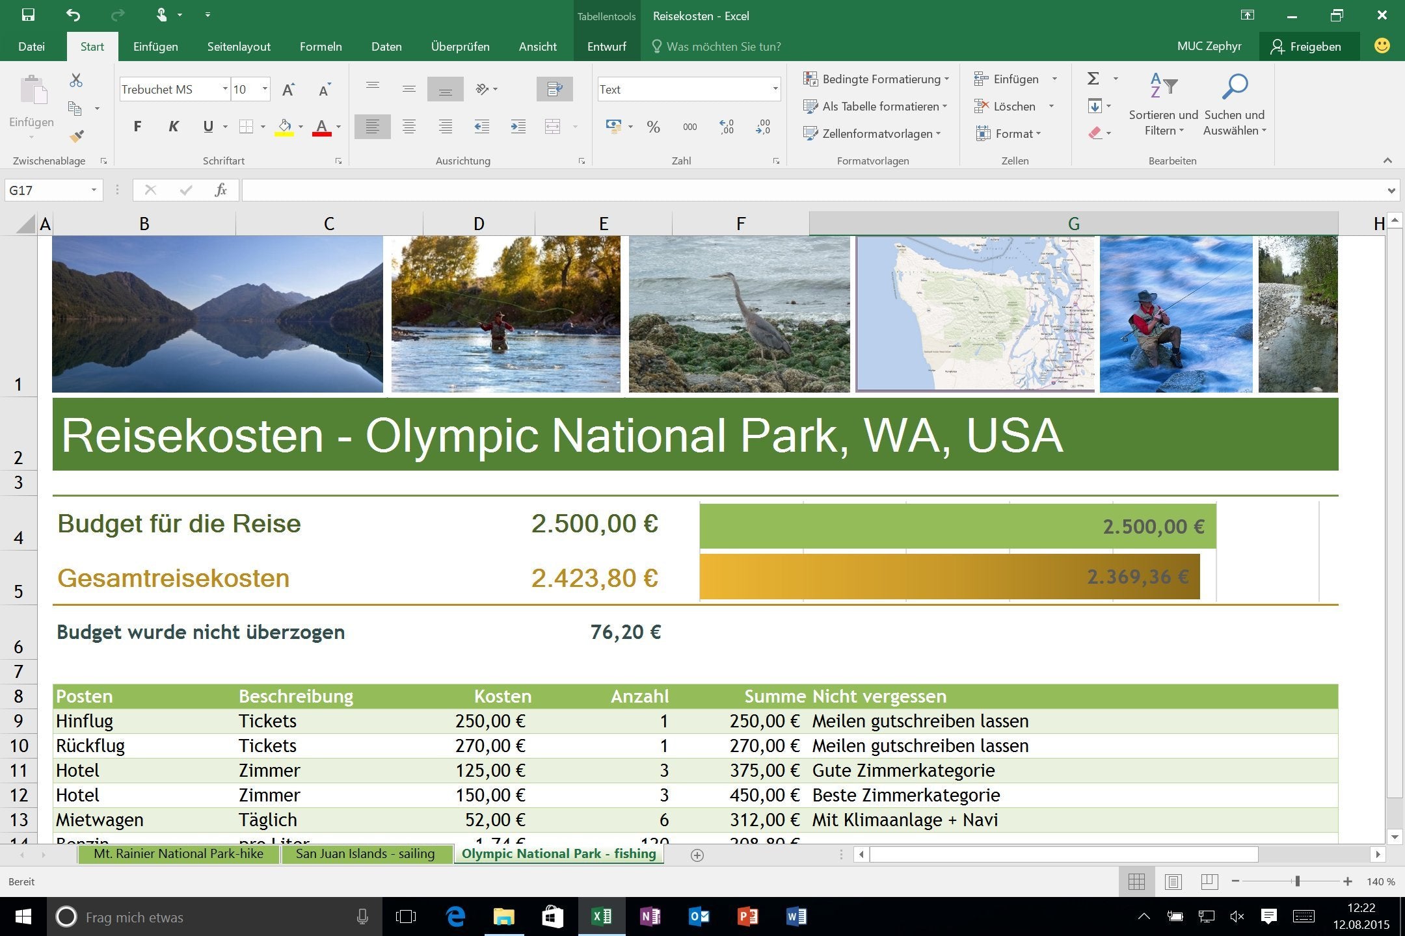The width and height of the screenshot is (1405, 936).
Task: Remove a decimal place
Action: [x=763, y=127]
